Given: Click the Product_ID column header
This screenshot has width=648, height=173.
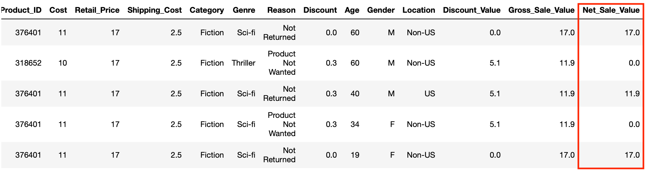Looking at the screenshot, I should (x=22, y=10).
